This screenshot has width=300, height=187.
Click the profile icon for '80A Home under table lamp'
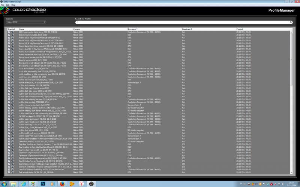pyautogui.click(x=12, y=32)
